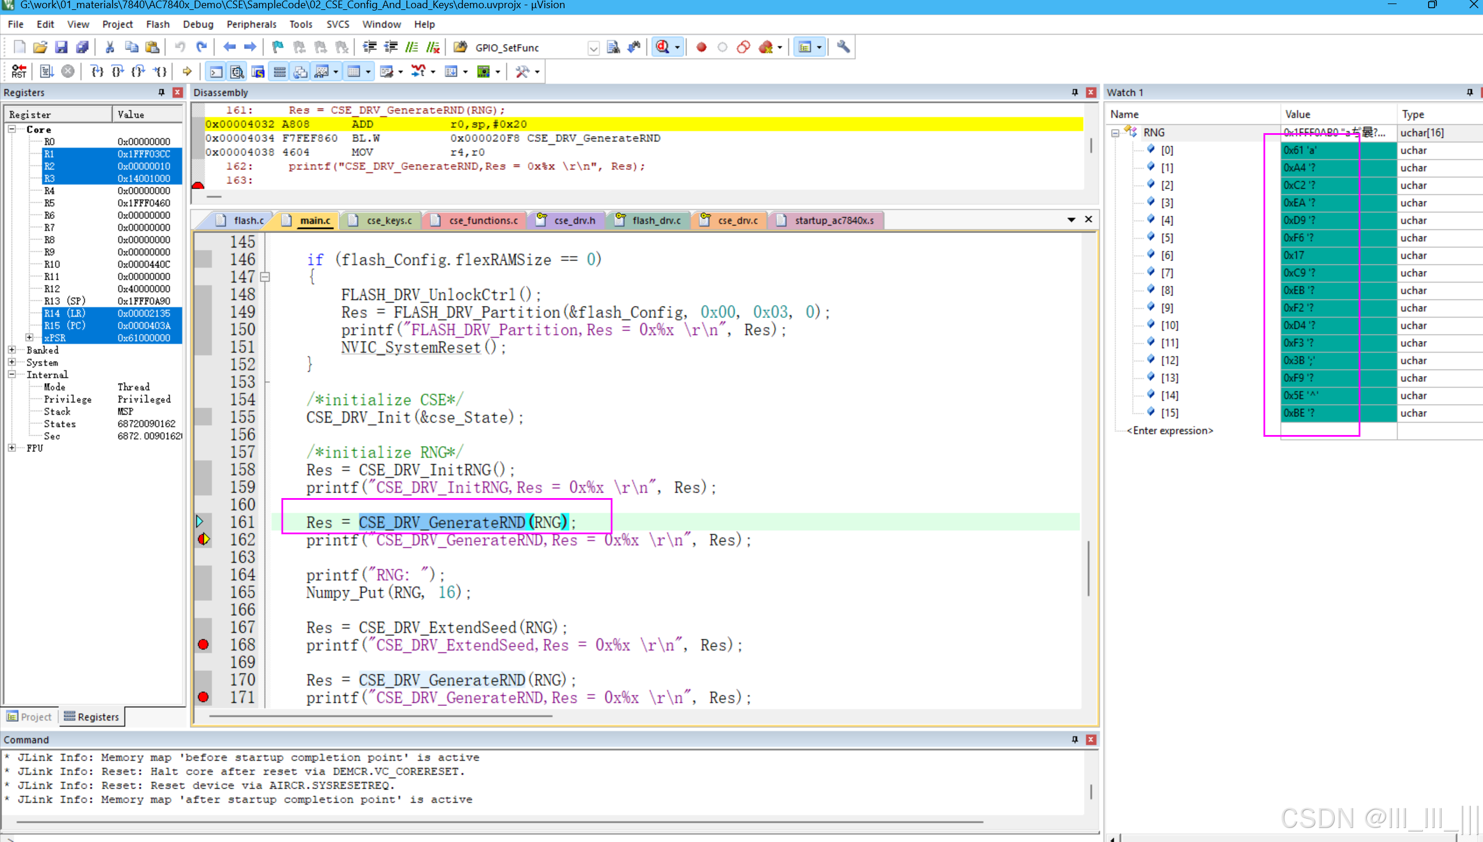This screenshot has width=1483, height=842.
Task: Open the Peripherals menu
Action: pyautogui.click(x=251, y=24)
